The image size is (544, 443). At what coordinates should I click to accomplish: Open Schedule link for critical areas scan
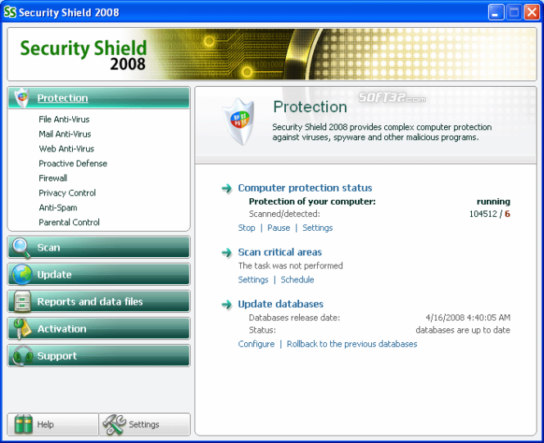(x=297, y=279)
